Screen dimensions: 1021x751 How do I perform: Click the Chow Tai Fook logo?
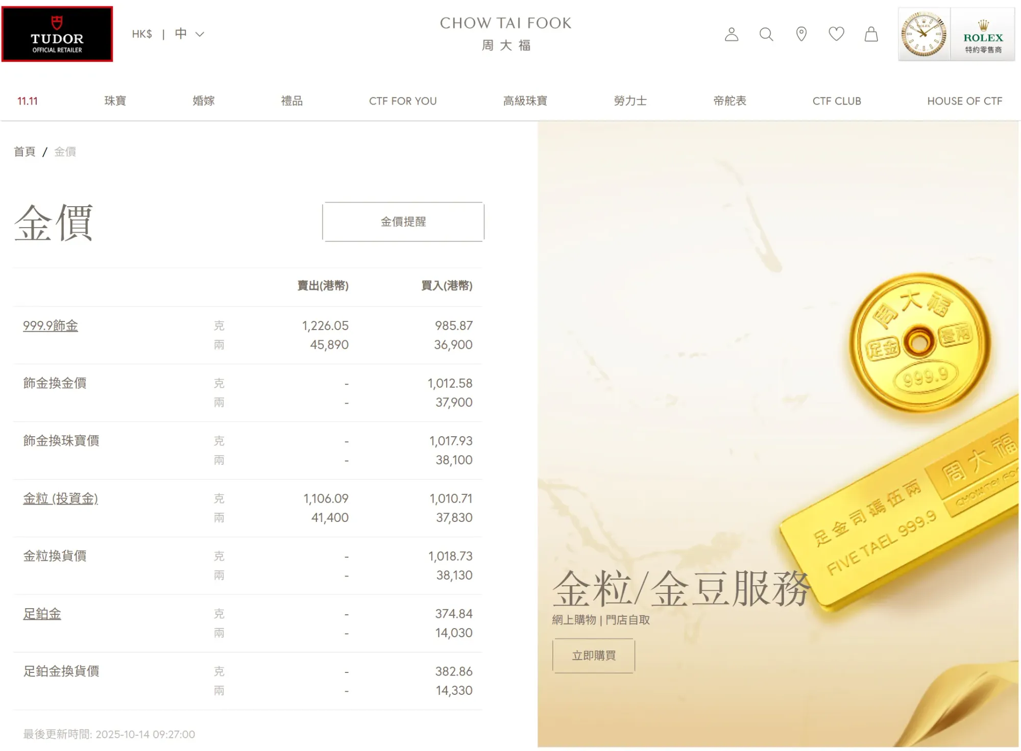505,33
